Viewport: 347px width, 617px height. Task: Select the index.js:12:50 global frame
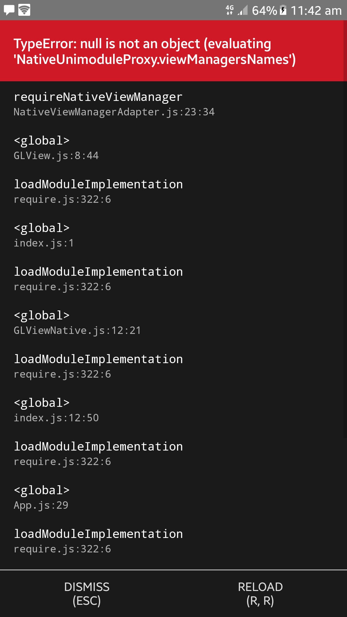tap(56, 417)
